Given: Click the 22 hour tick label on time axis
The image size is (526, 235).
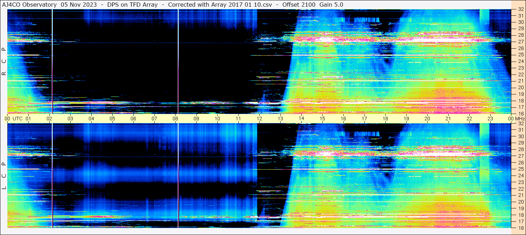Looking at the screenshot, I should (469, 119).
